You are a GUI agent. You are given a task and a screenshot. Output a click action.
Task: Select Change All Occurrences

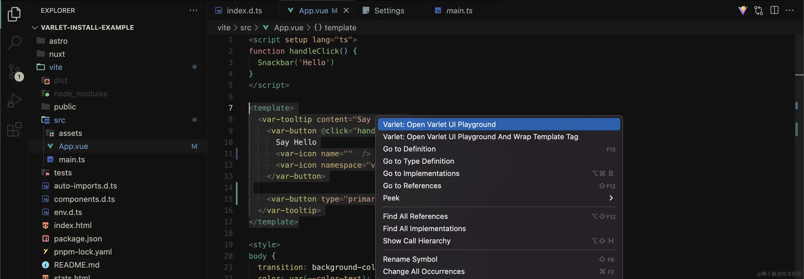[499, 271]
